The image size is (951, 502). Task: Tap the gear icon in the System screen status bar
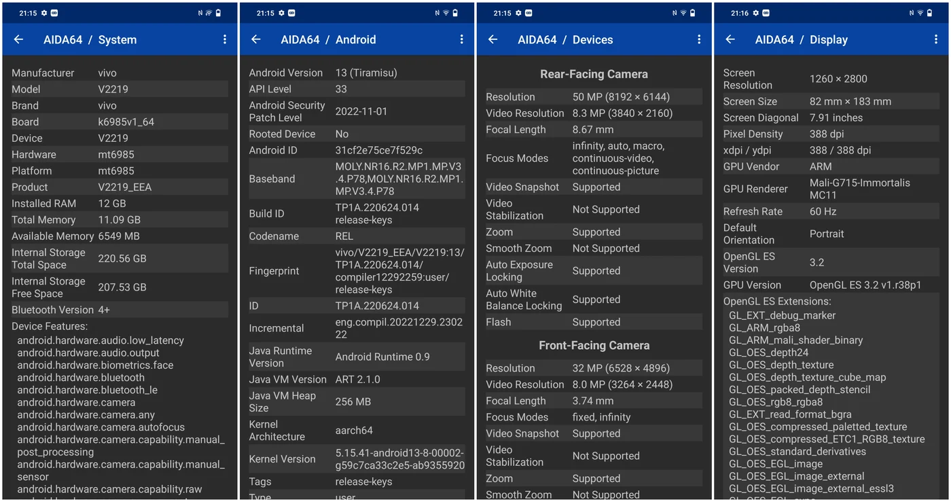tap(44, 13)
